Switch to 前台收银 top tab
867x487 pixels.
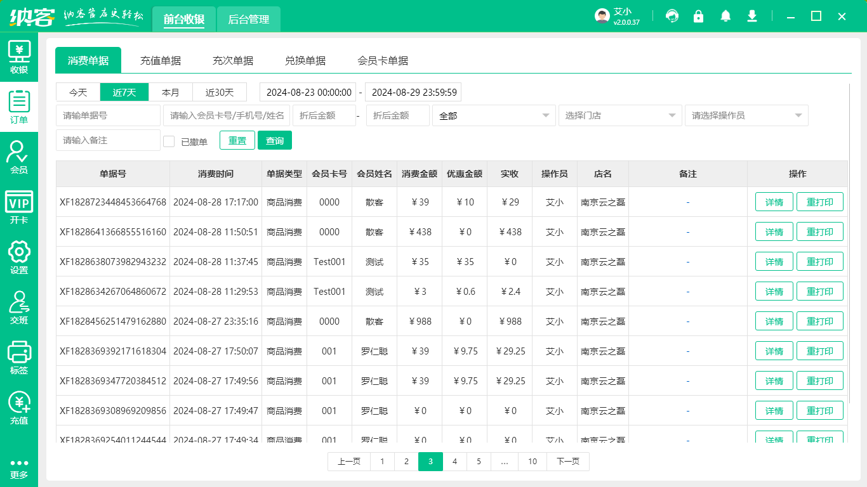click(x=183, y=19)
